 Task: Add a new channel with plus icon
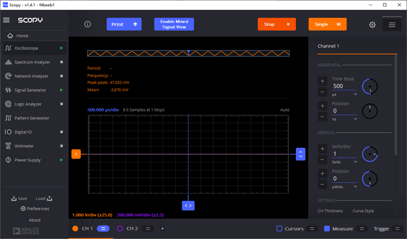pos(162,229)
